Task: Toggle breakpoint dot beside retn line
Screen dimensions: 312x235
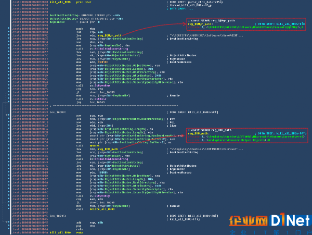Action: pos(8,229)
